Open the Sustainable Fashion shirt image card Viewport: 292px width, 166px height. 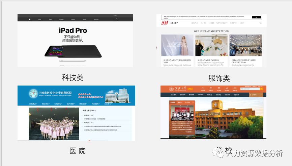pyautogui.click(x=211, y=45)
